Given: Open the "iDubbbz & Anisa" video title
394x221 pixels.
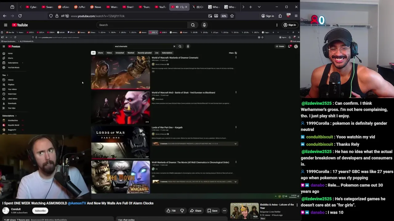Looking at the screenshot, I should [x=277, y=206].
